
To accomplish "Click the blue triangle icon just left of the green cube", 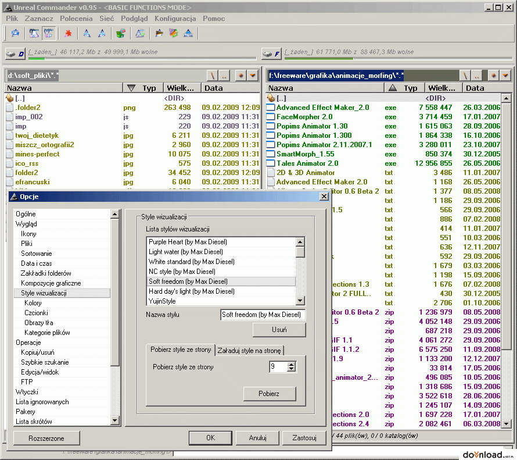I will 102,33.
